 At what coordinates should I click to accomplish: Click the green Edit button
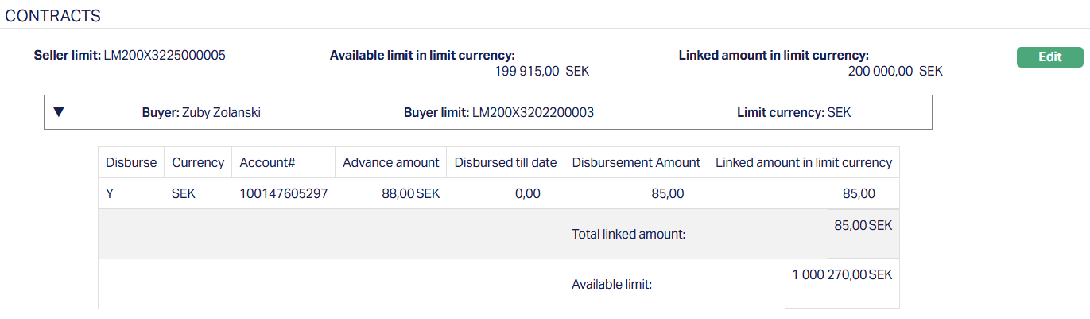point(1049,56)
